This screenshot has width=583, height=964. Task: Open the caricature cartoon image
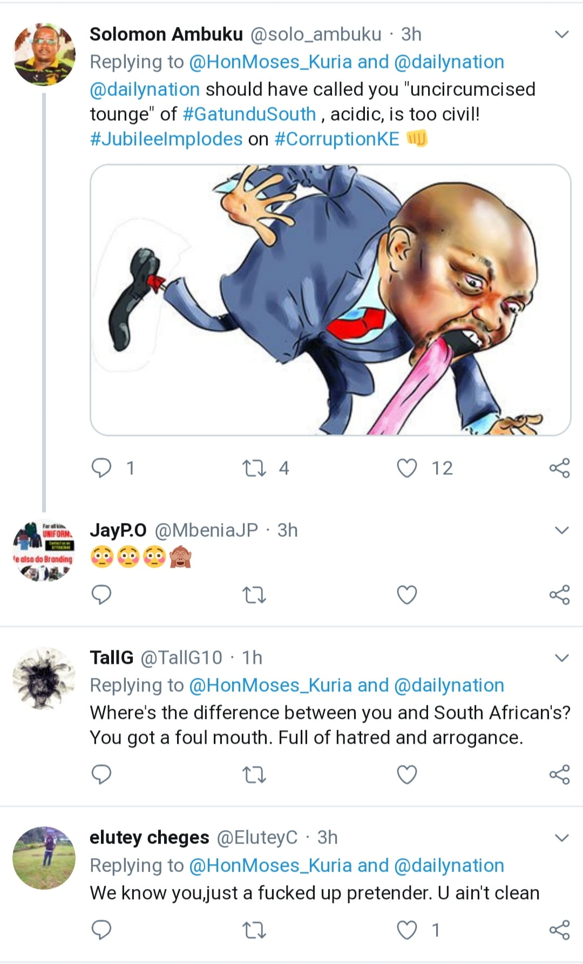click(x=330, y=300)
